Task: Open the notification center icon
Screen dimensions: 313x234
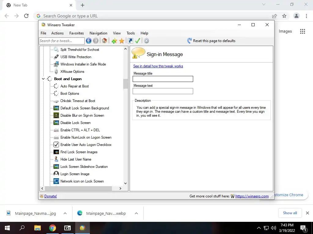Action: pos(304,228)
